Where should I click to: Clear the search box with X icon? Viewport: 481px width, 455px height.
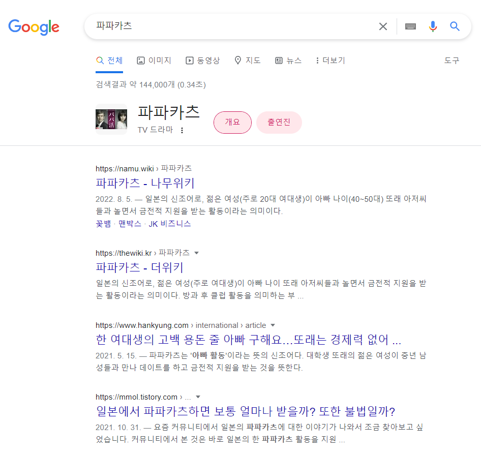click(x=383, y=26)
